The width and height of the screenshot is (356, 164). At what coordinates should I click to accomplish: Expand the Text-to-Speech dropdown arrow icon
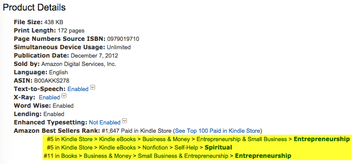[92, 88]
